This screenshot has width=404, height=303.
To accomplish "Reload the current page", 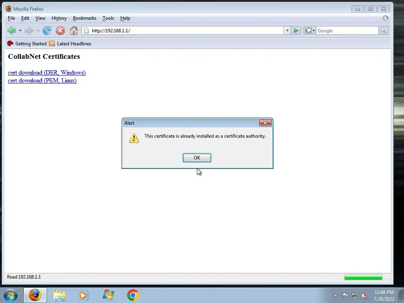I will point(47,31).
